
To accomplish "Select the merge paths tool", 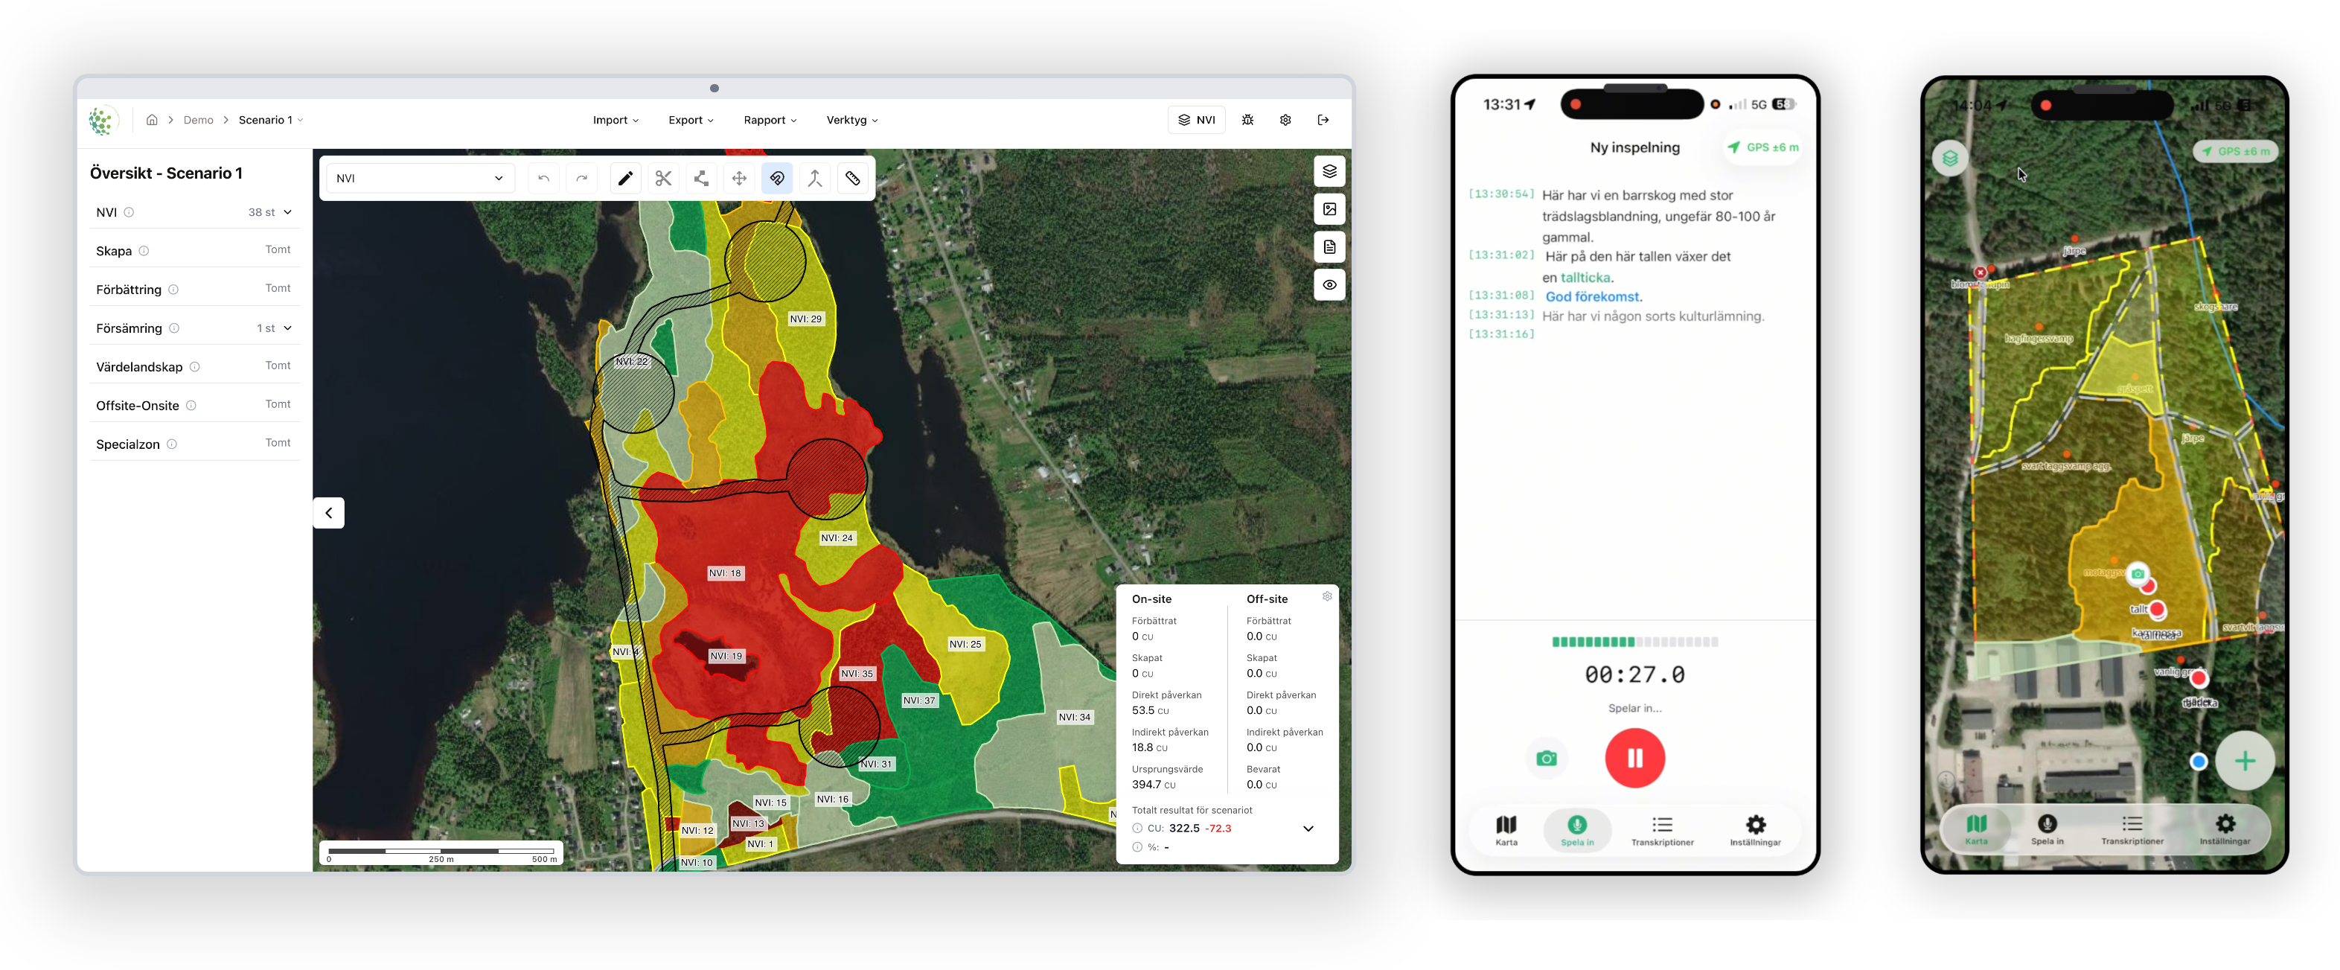I will [815, 178].
